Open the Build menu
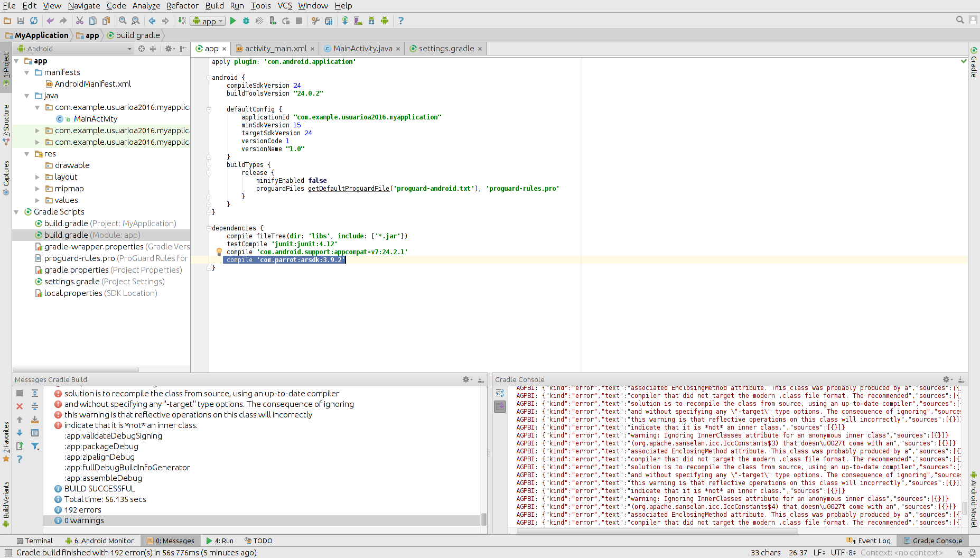The width and height of the screenshot is (980, 558). (214, 6)
